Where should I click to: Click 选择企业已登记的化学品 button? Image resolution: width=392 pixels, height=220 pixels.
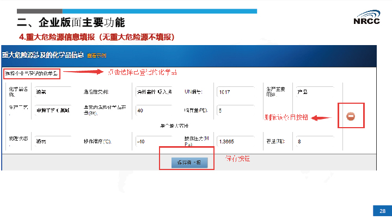pyautogui.click(x=32, y=73)
